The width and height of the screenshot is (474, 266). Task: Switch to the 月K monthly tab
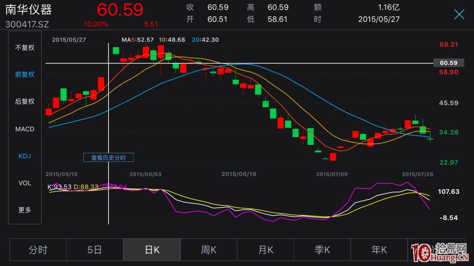[265, 250]
